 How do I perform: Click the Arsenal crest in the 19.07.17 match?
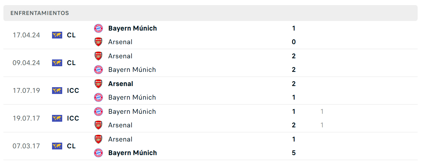(x=98, y=125)
